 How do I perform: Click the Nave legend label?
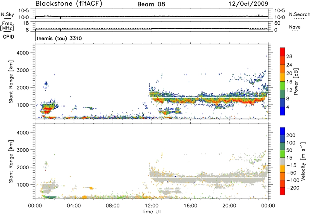pyautogui.click(x=295, y=27)
